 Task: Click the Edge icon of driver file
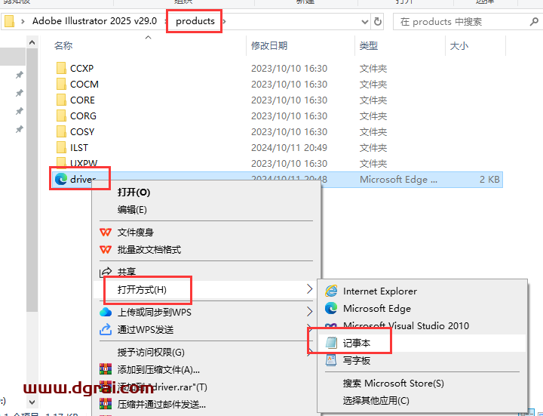pyautogui.click(x=61, y=179)
